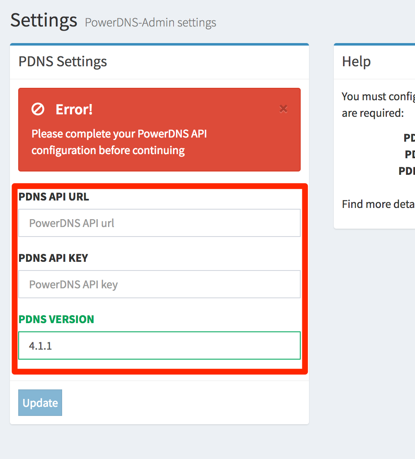Click the green PDNS VERSION label
The height and width of the screenshot is (459, 415).
[x=56, y=319]
